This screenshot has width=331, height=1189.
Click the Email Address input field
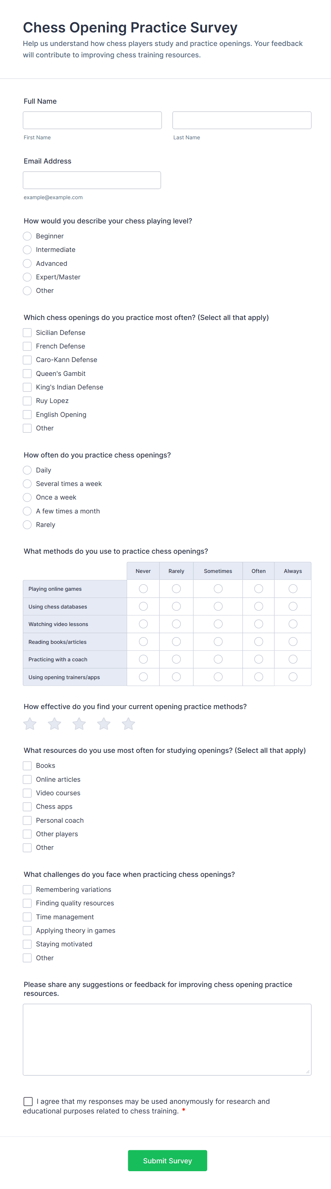click(x=91, y=180)
